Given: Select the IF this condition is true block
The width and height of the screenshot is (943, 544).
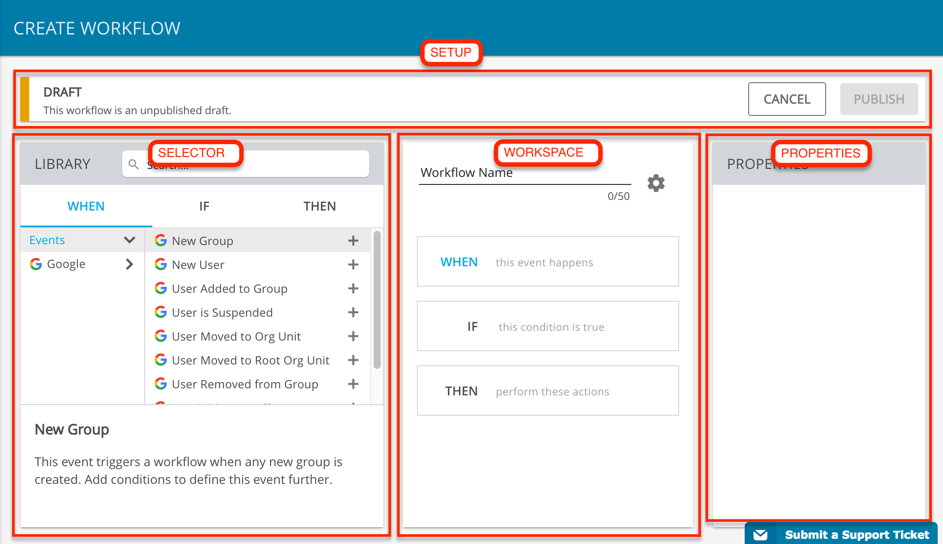Looking at the screenshot, I should point(548,326).
